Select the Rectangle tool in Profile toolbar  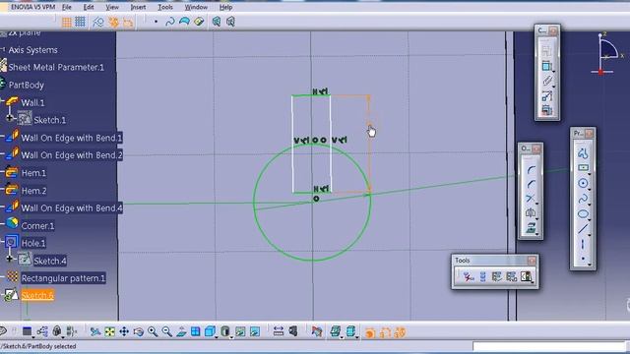point(583,168)
